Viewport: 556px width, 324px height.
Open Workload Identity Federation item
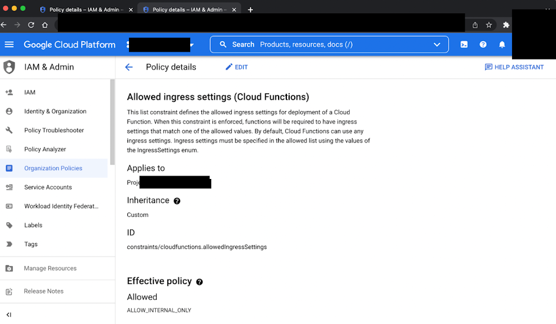[54, 206]
